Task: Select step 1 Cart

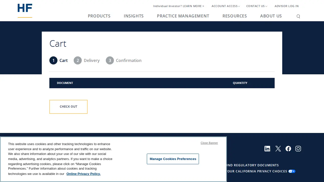Action: (58, 60)
